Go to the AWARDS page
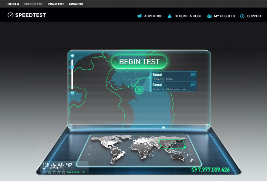This screenshot has height=181, width=267. point(76,4)
